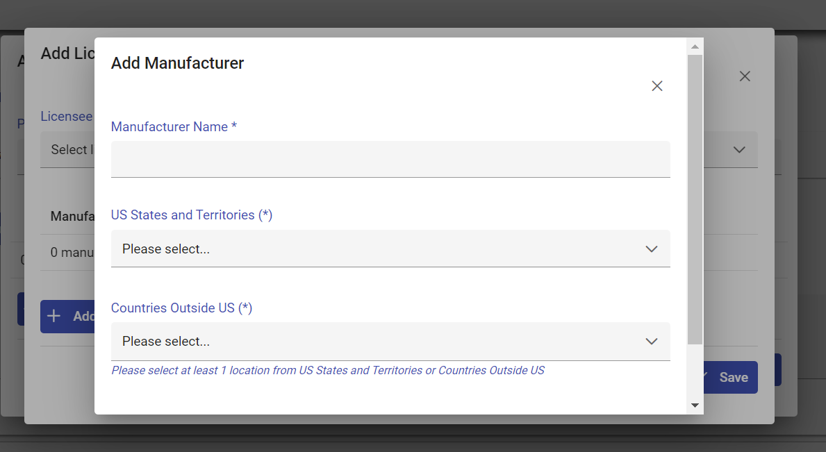Click the plus icon on the Add button
The width and height of the screenshot is (826, 452).
coord(53,316)
